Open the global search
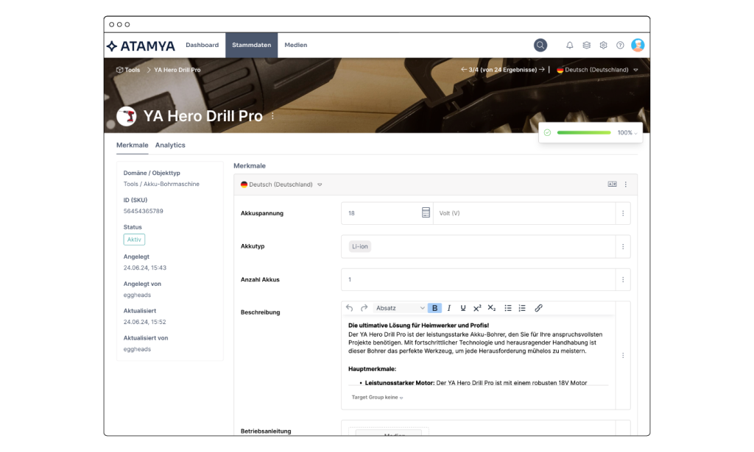The height and width of the screenshot is (452, 754). point(540,45)
